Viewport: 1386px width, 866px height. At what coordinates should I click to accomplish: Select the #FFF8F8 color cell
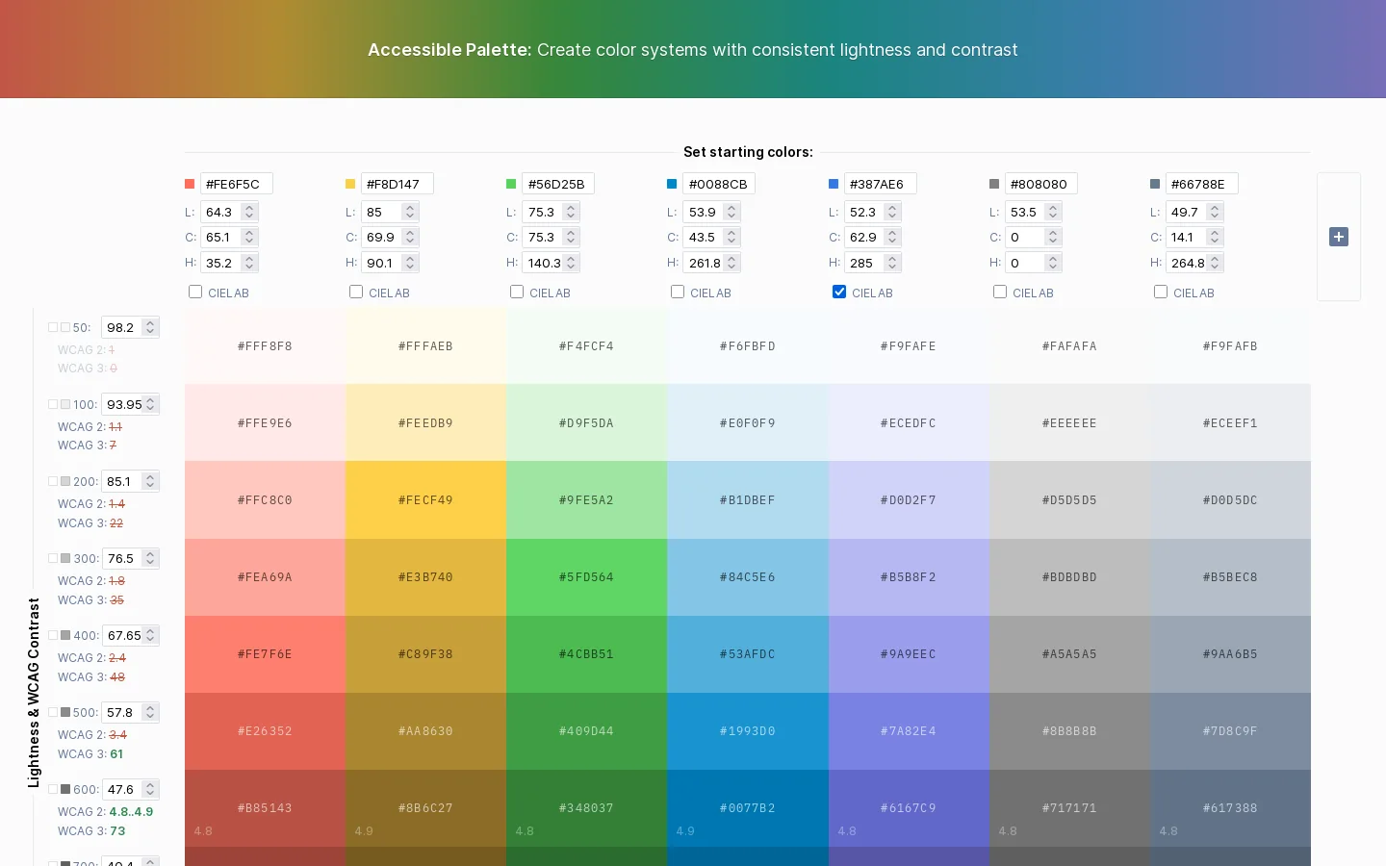tap(265, 346)
